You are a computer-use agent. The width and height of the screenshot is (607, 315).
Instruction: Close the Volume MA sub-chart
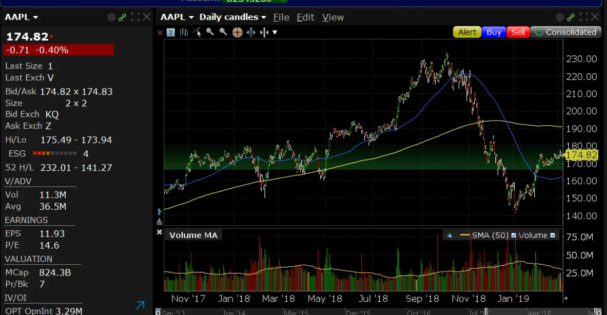(x=159, y=232)
